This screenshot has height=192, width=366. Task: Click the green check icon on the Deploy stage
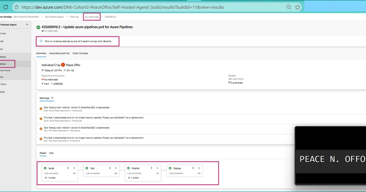170,168
